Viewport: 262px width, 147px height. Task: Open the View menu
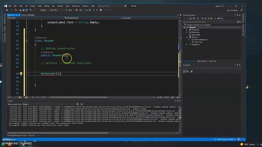tap(21, 6)
